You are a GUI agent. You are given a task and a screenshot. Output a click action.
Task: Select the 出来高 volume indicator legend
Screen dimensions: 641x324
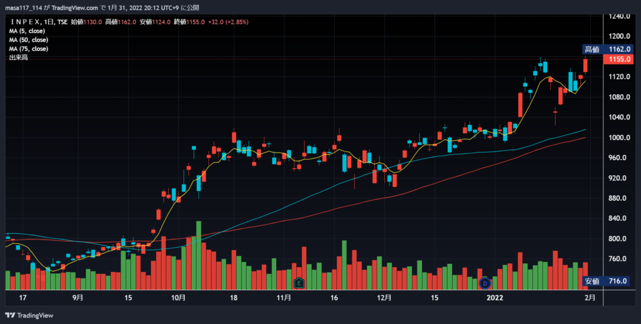(18, 58)
